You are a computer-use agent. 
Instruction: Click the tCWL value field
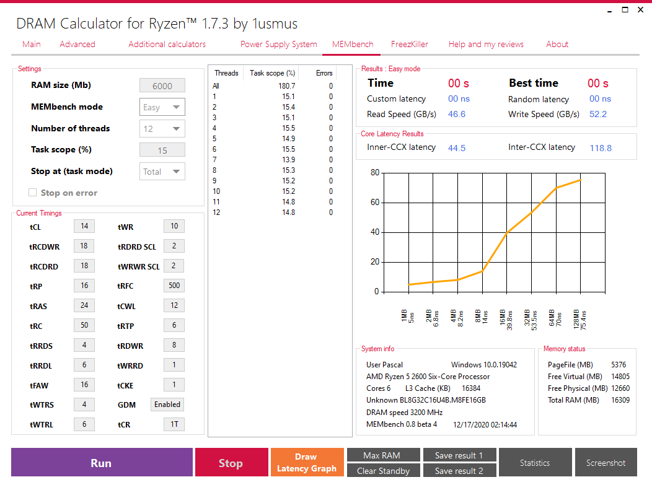[x=174, y=305]
